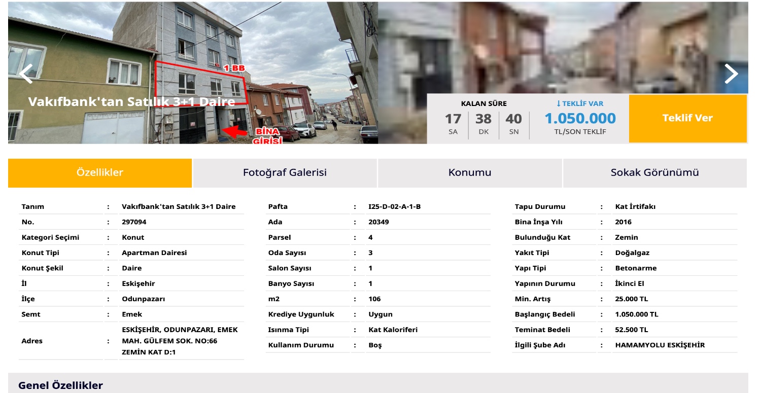Viewport: 761px width, 393px height.
Task: Click the remaining hours countdown value
Action: (453, 119)
